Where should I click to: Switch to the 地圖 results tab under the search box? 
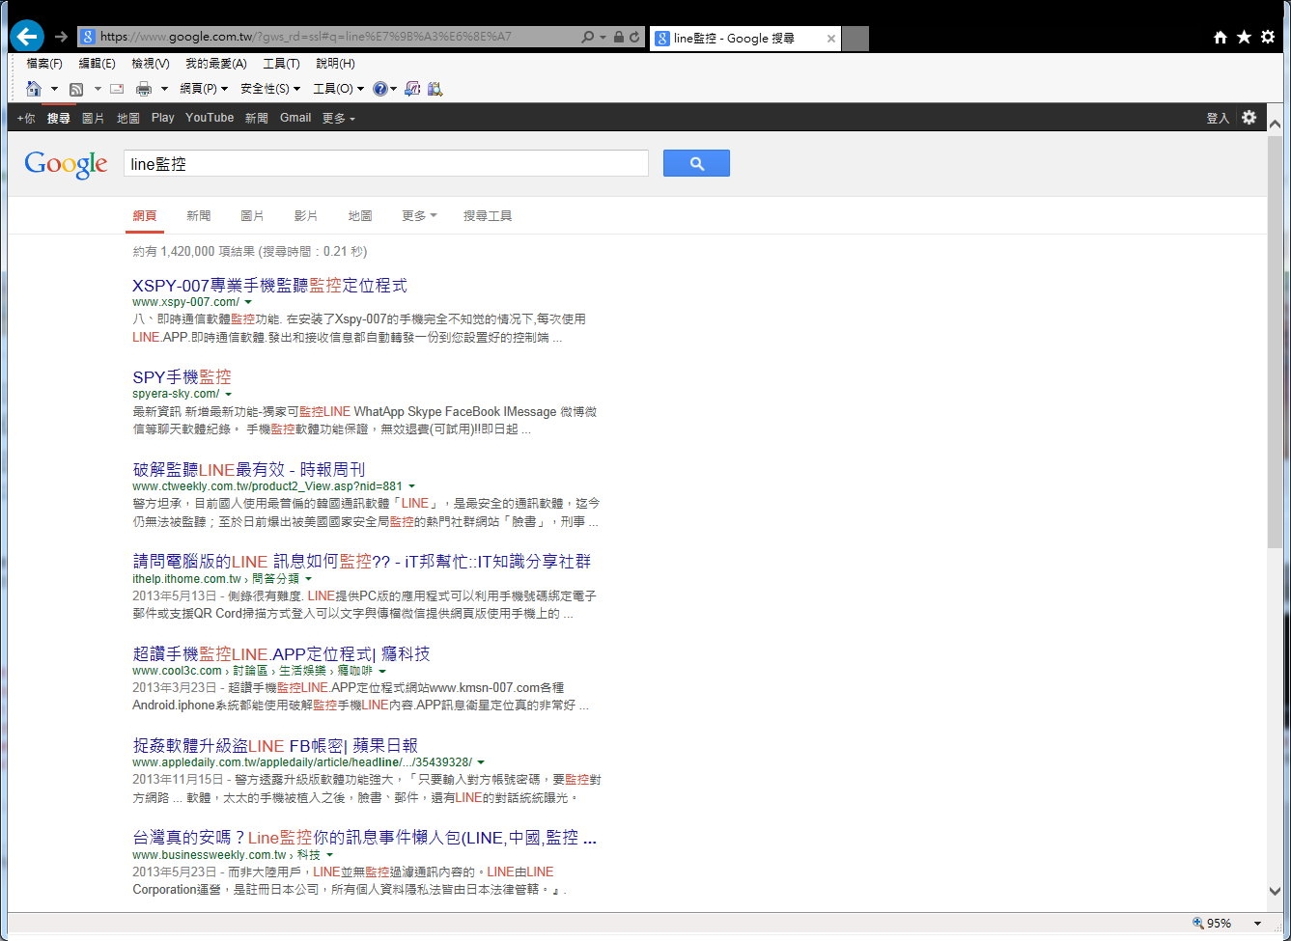[360, 216]
